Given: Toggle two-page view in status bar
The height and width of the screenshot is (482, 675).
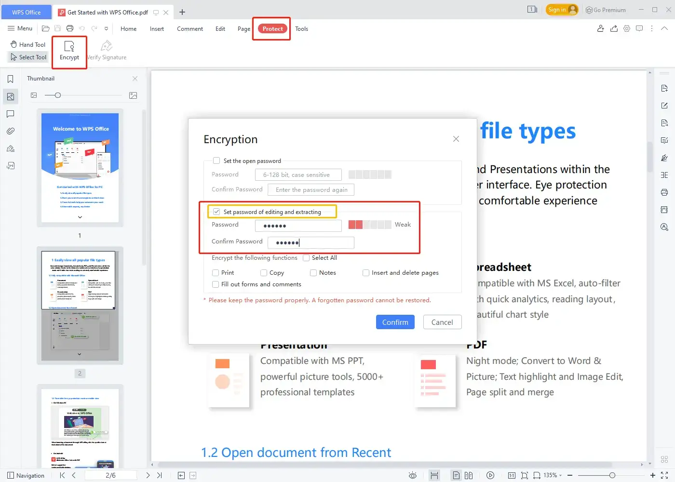Looking at the screenshot, I should [469, 475].
